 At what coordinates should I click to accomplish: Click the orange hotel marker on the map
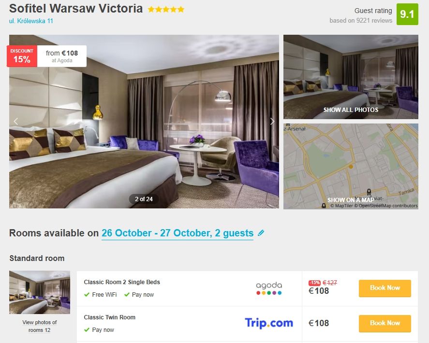click(x=351, y=166)
